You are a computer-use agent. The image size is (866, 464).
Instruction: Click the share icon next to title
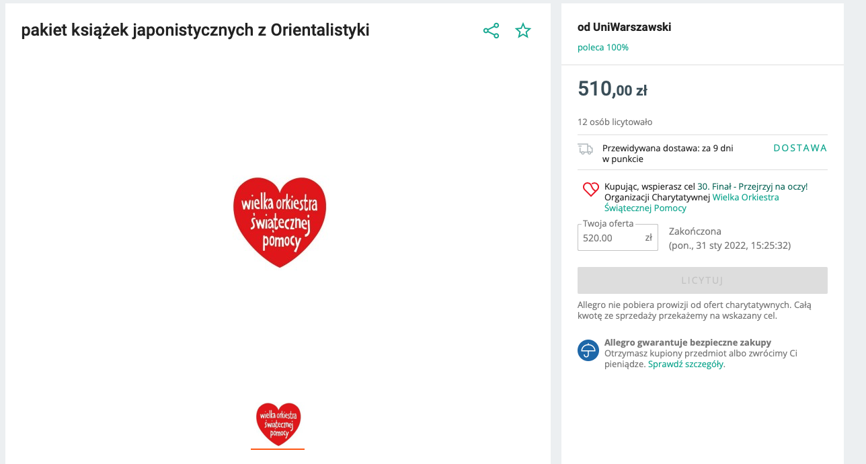pos(491,31)
